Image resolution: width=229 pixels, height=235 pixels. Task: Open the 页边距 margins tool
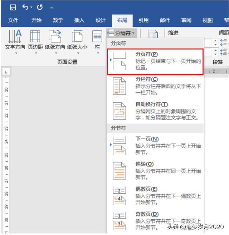[35, 42]
